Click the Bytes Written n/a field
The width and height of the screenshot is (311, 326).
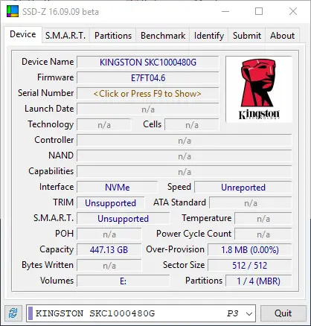pos(109,266)
